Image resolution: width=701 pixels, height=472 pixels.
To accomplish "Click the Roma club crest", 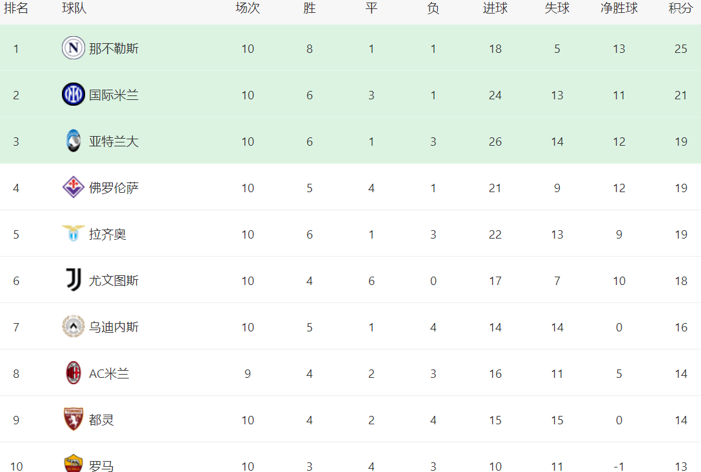I will pyautogui.click(x=74, y=464).
